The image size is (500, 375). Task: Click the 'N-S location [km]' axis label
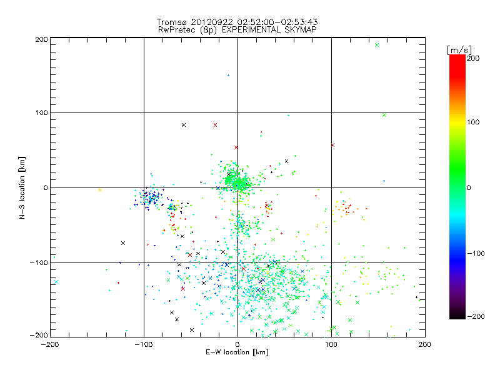pyautogui.click(x=22, y=187)
